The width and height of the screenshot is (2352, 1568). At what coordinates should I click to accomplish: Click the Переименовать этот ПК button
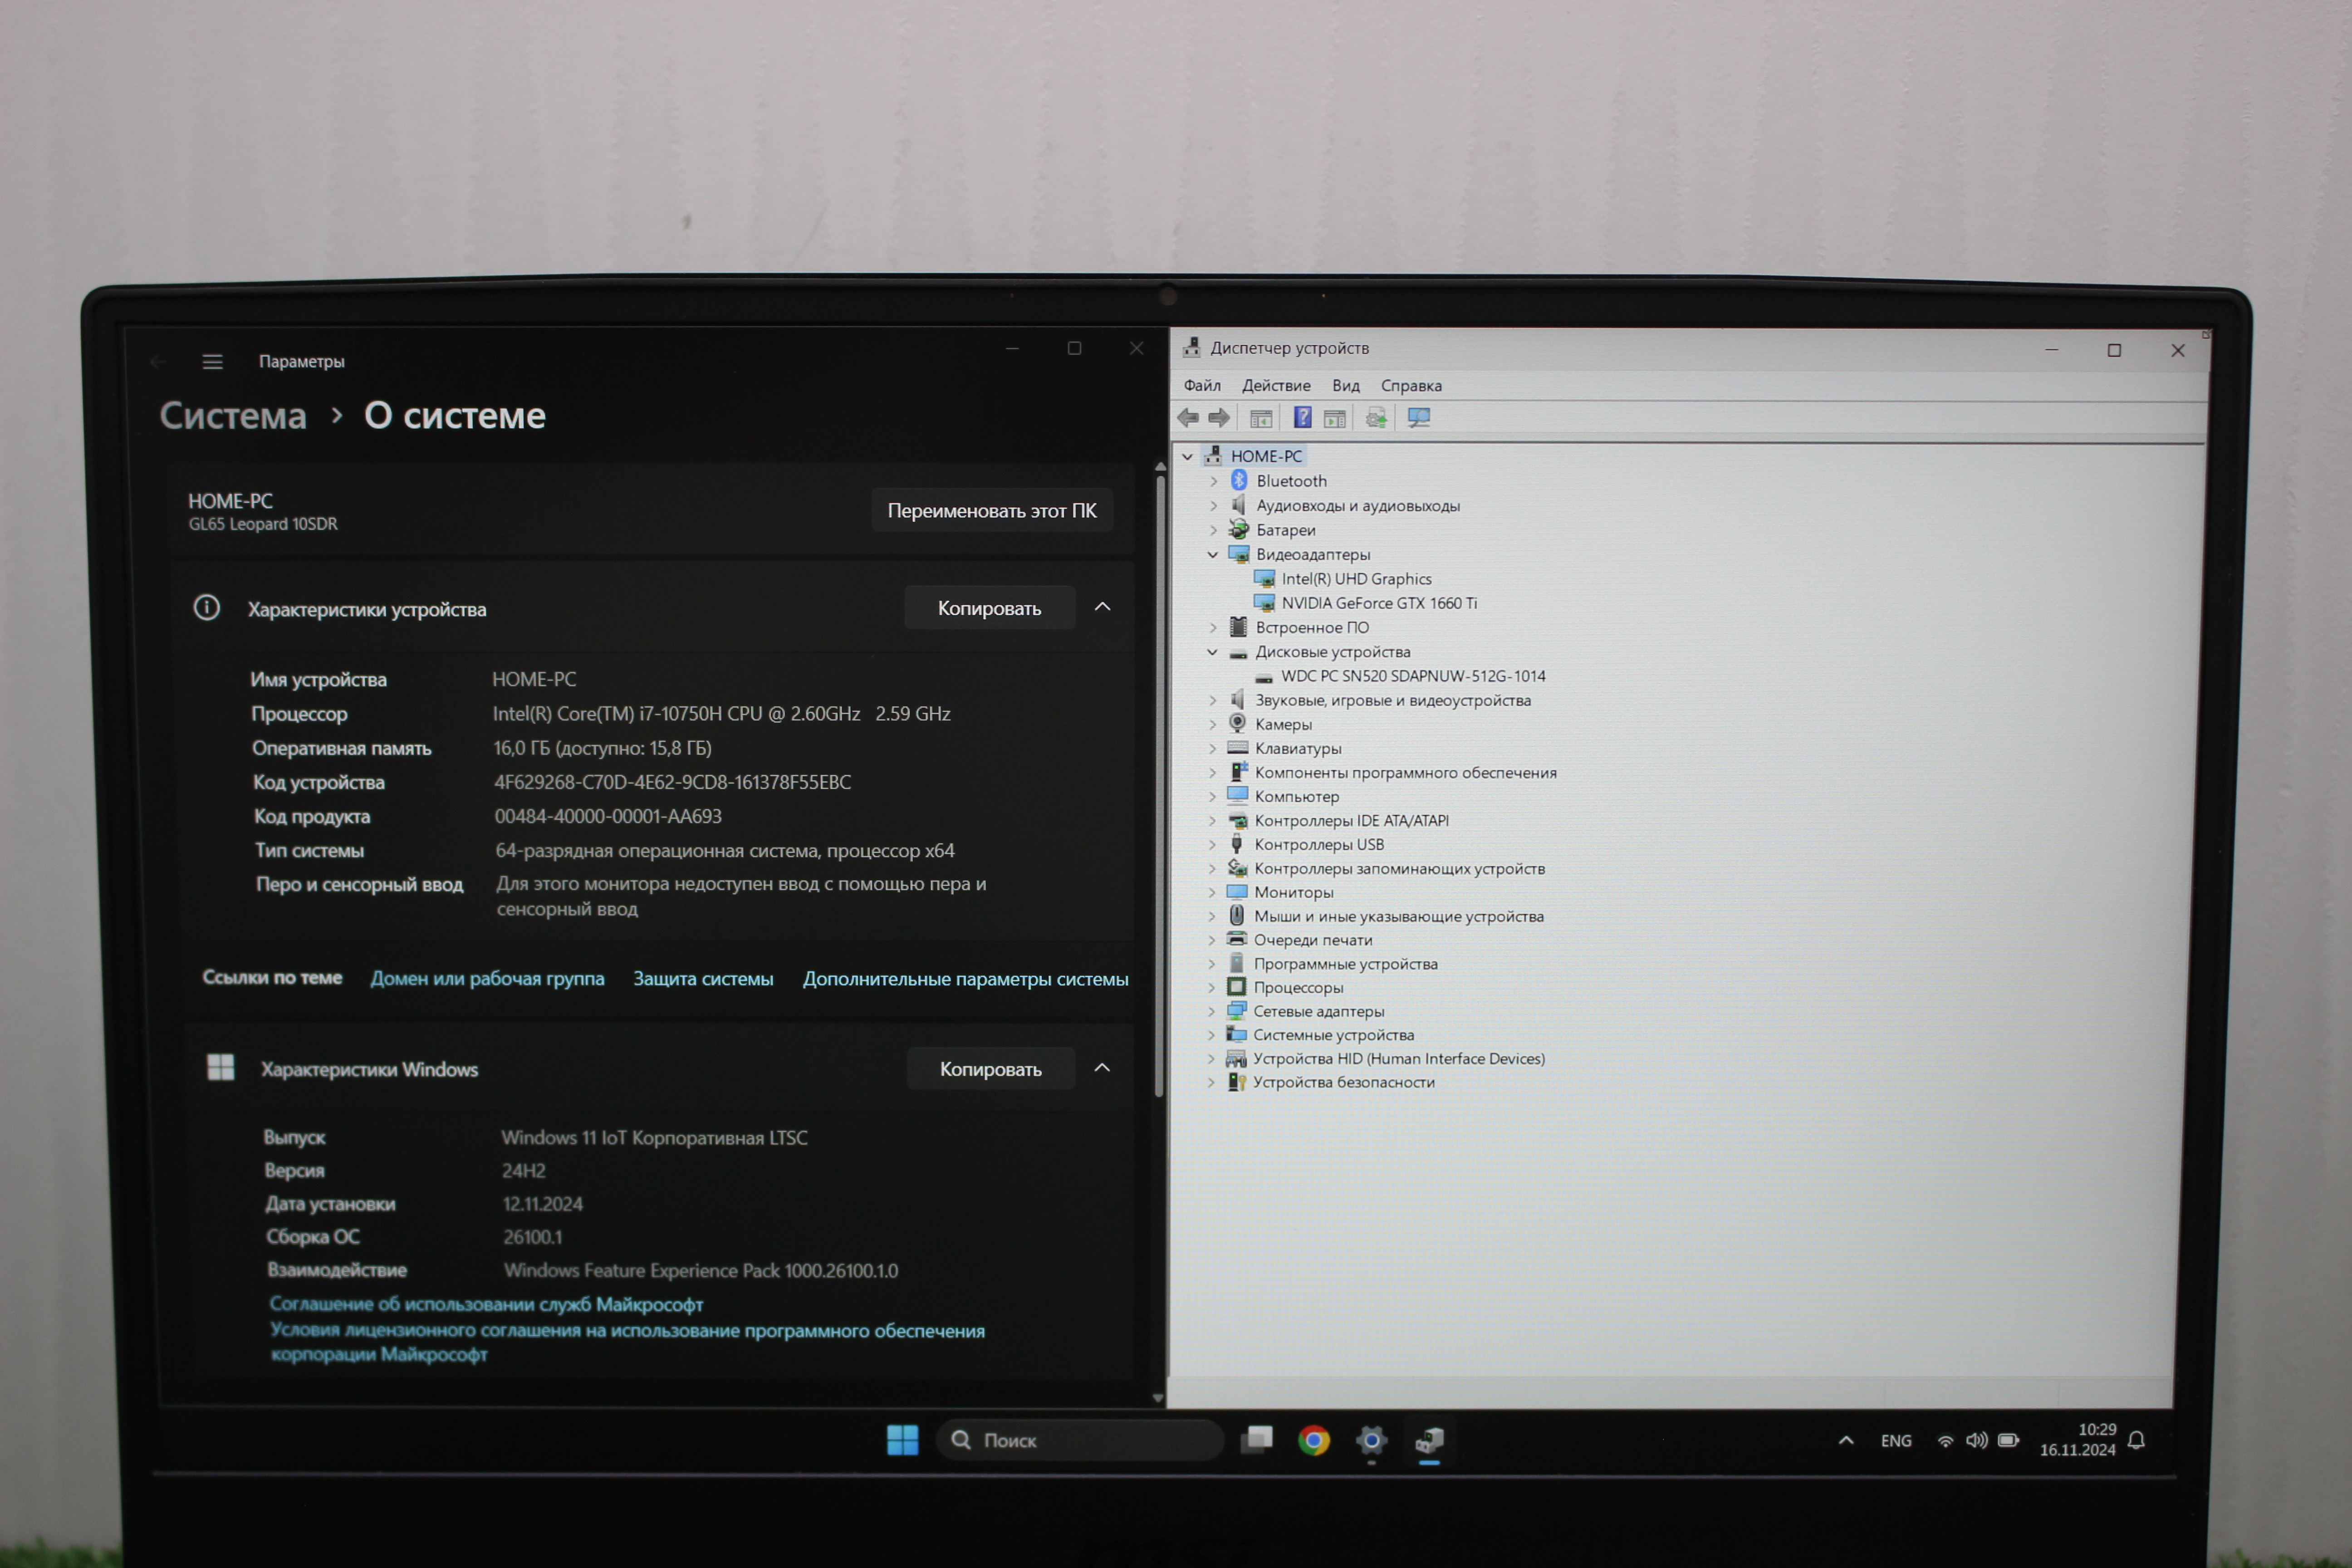(991, 511)
